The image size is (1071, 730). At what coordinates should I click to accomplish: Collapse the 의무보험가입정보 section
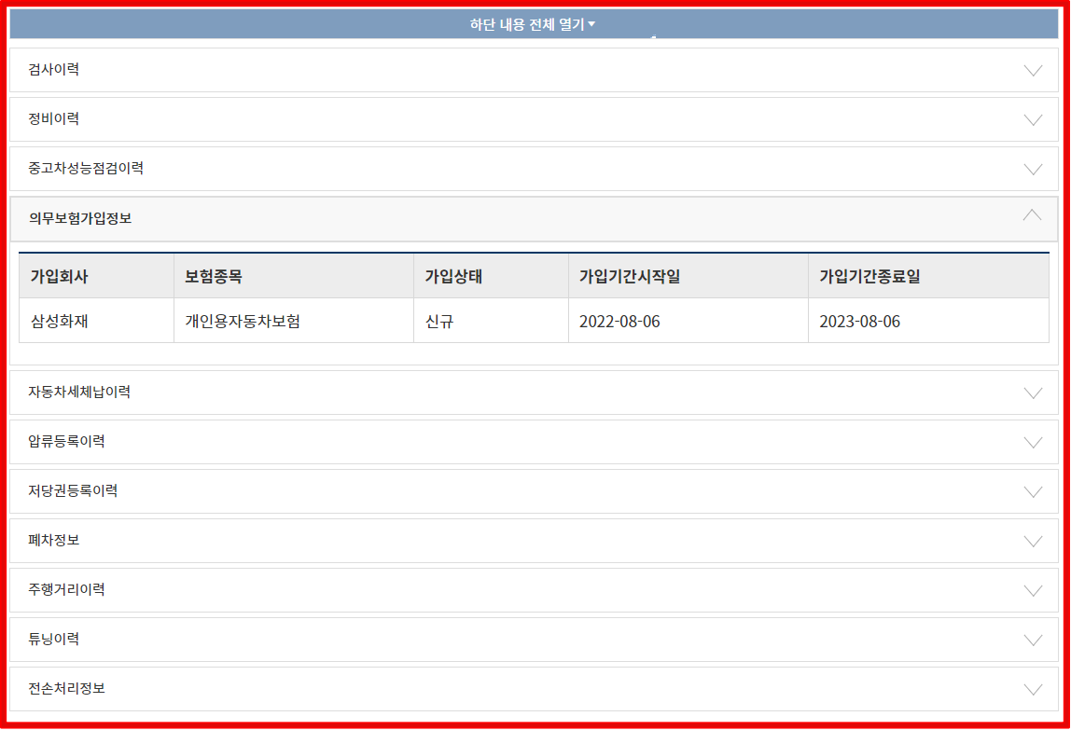click(535, 218)
